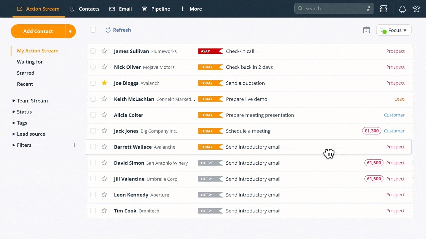This screenshot has height=239, width=426.
Task: Check the David Simon row checkbox
Action: pyautogui.click(x=93, y=163)
